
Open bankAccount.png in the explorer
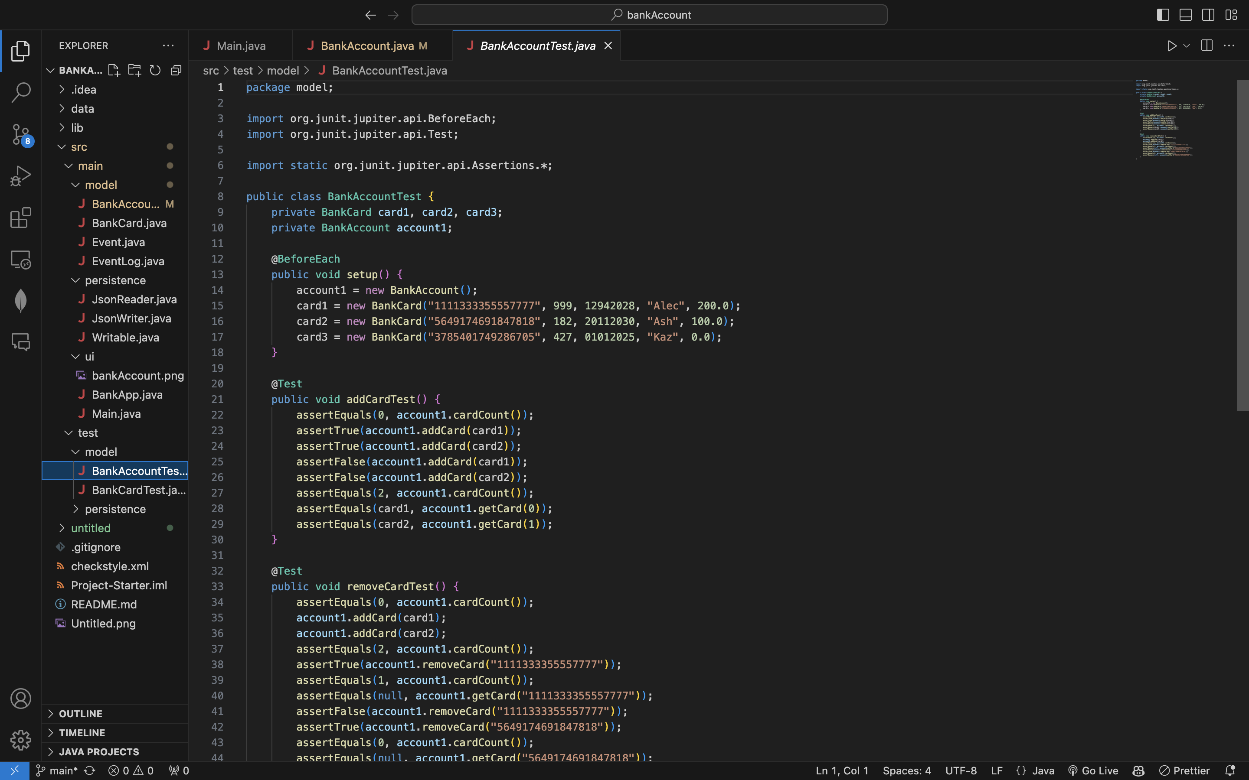point(114,376)
